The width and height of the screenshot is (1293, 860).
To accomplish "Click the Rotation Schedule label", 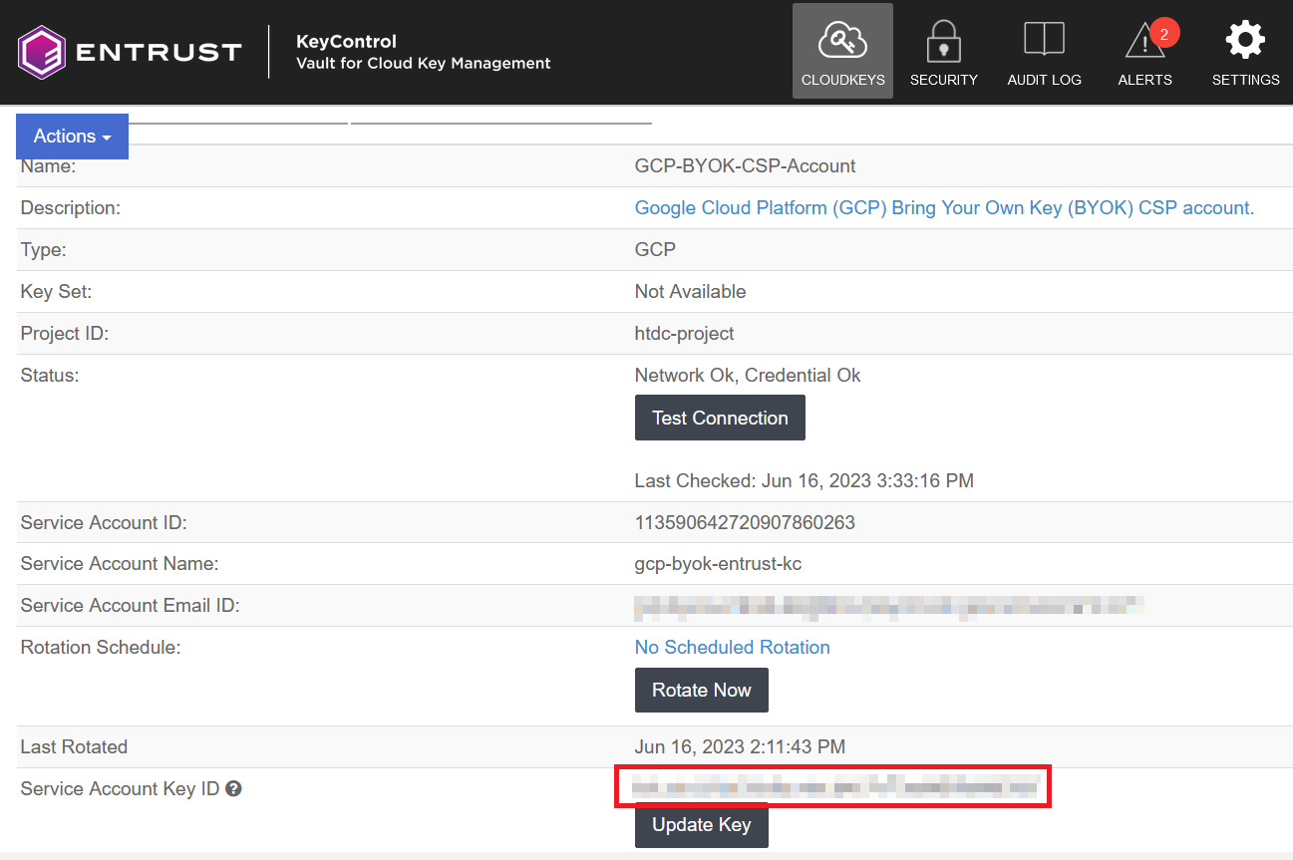I will (x=100, y=647).
